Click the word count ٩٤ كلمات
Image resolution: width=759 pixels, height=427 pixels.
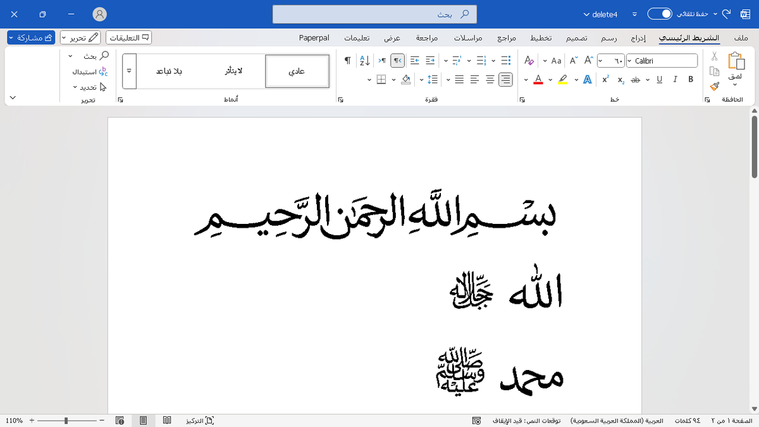[688, 420]
